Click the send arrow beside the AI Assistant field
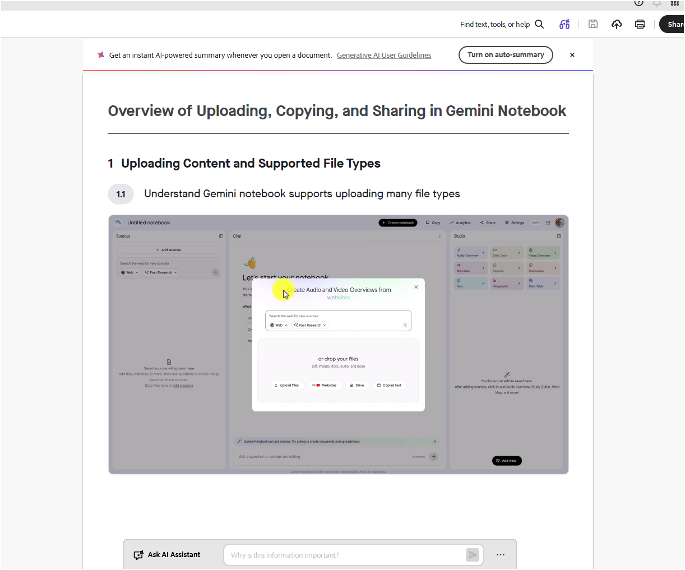685x570 pixels. coord(473,555)
